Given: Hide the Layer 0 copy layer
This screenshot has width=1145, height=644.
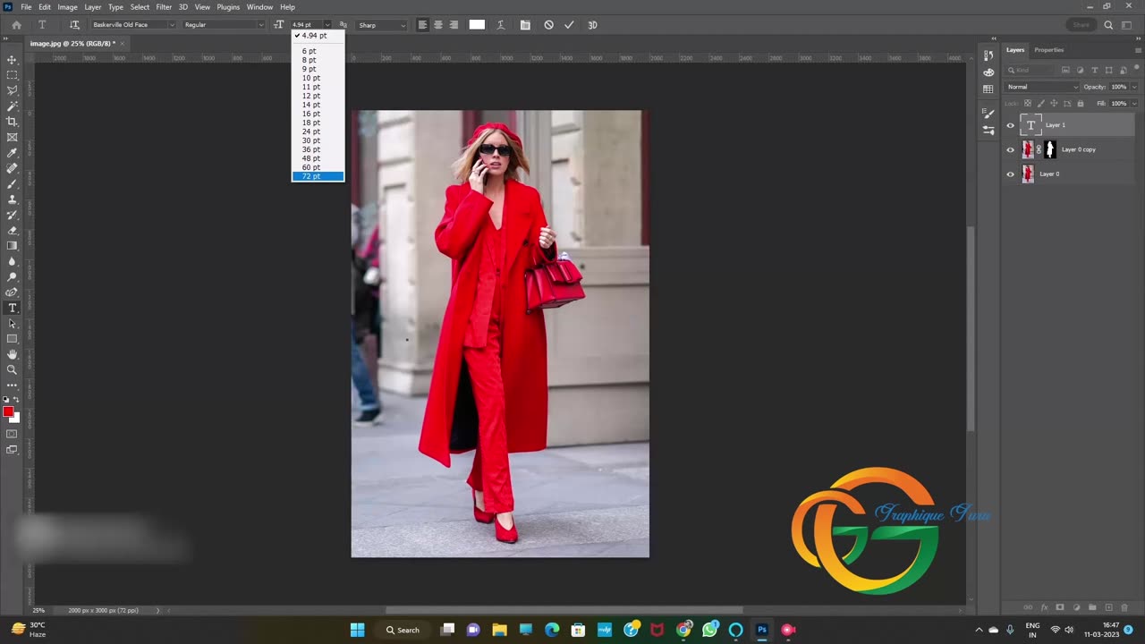Looking at the screenshot, I should (1011, 149).
